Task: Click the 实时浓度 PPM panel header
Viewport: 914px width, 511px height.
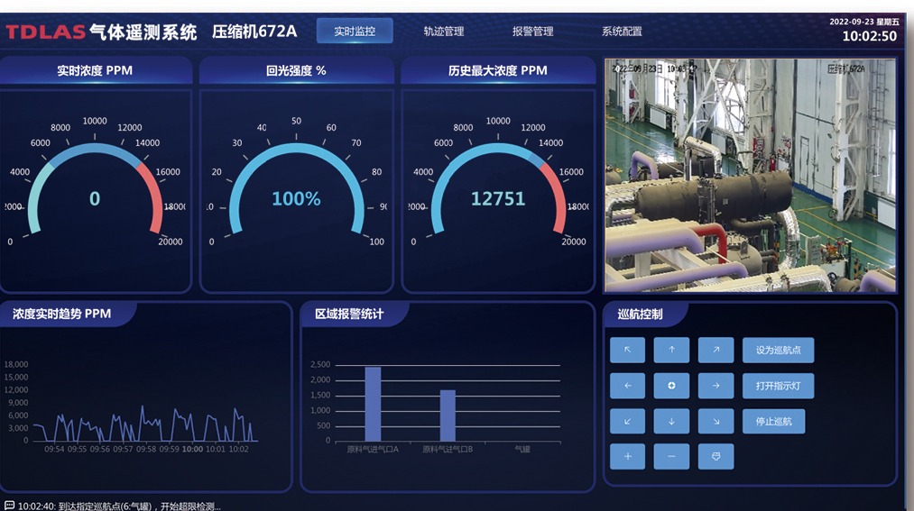Action: (x=95, y=70)
